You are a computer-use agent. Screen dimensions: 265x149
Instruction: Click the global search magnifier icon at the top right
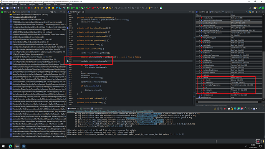coord(250,8)
